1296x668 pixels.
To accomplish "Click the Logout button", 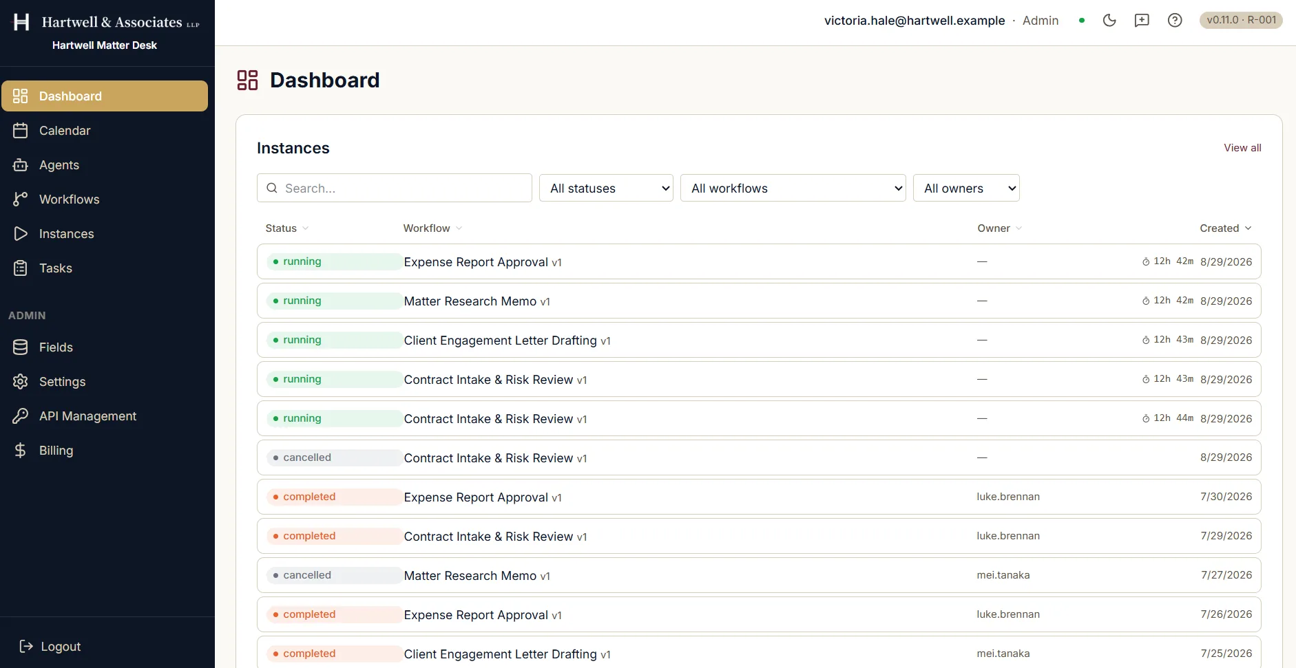I will pyautogui.click(x=50, y=646).
